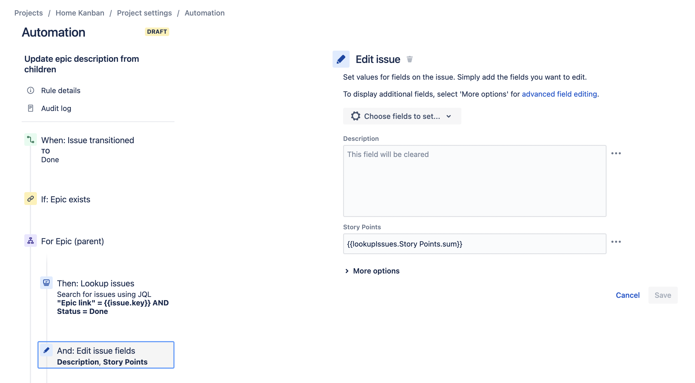Image resolution: width=695 pixels, height=383 pixels.
Task: Click the Audit log document icon
Action: 30,108
